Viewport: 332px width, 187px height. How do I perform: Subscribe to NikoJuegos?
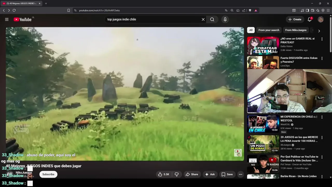click(x=48, y=174)
